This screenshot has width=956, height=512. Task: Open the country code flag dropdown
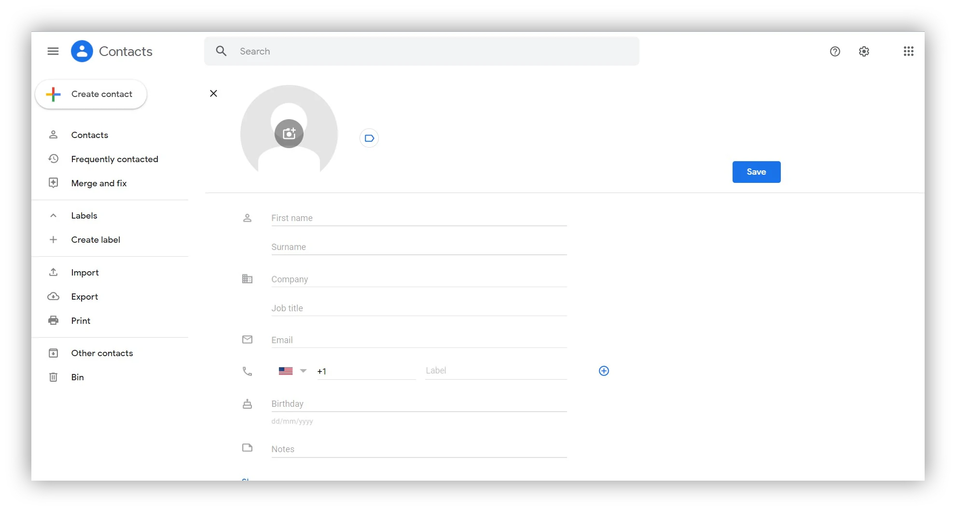pyautogui.click(x=293, y=371)
